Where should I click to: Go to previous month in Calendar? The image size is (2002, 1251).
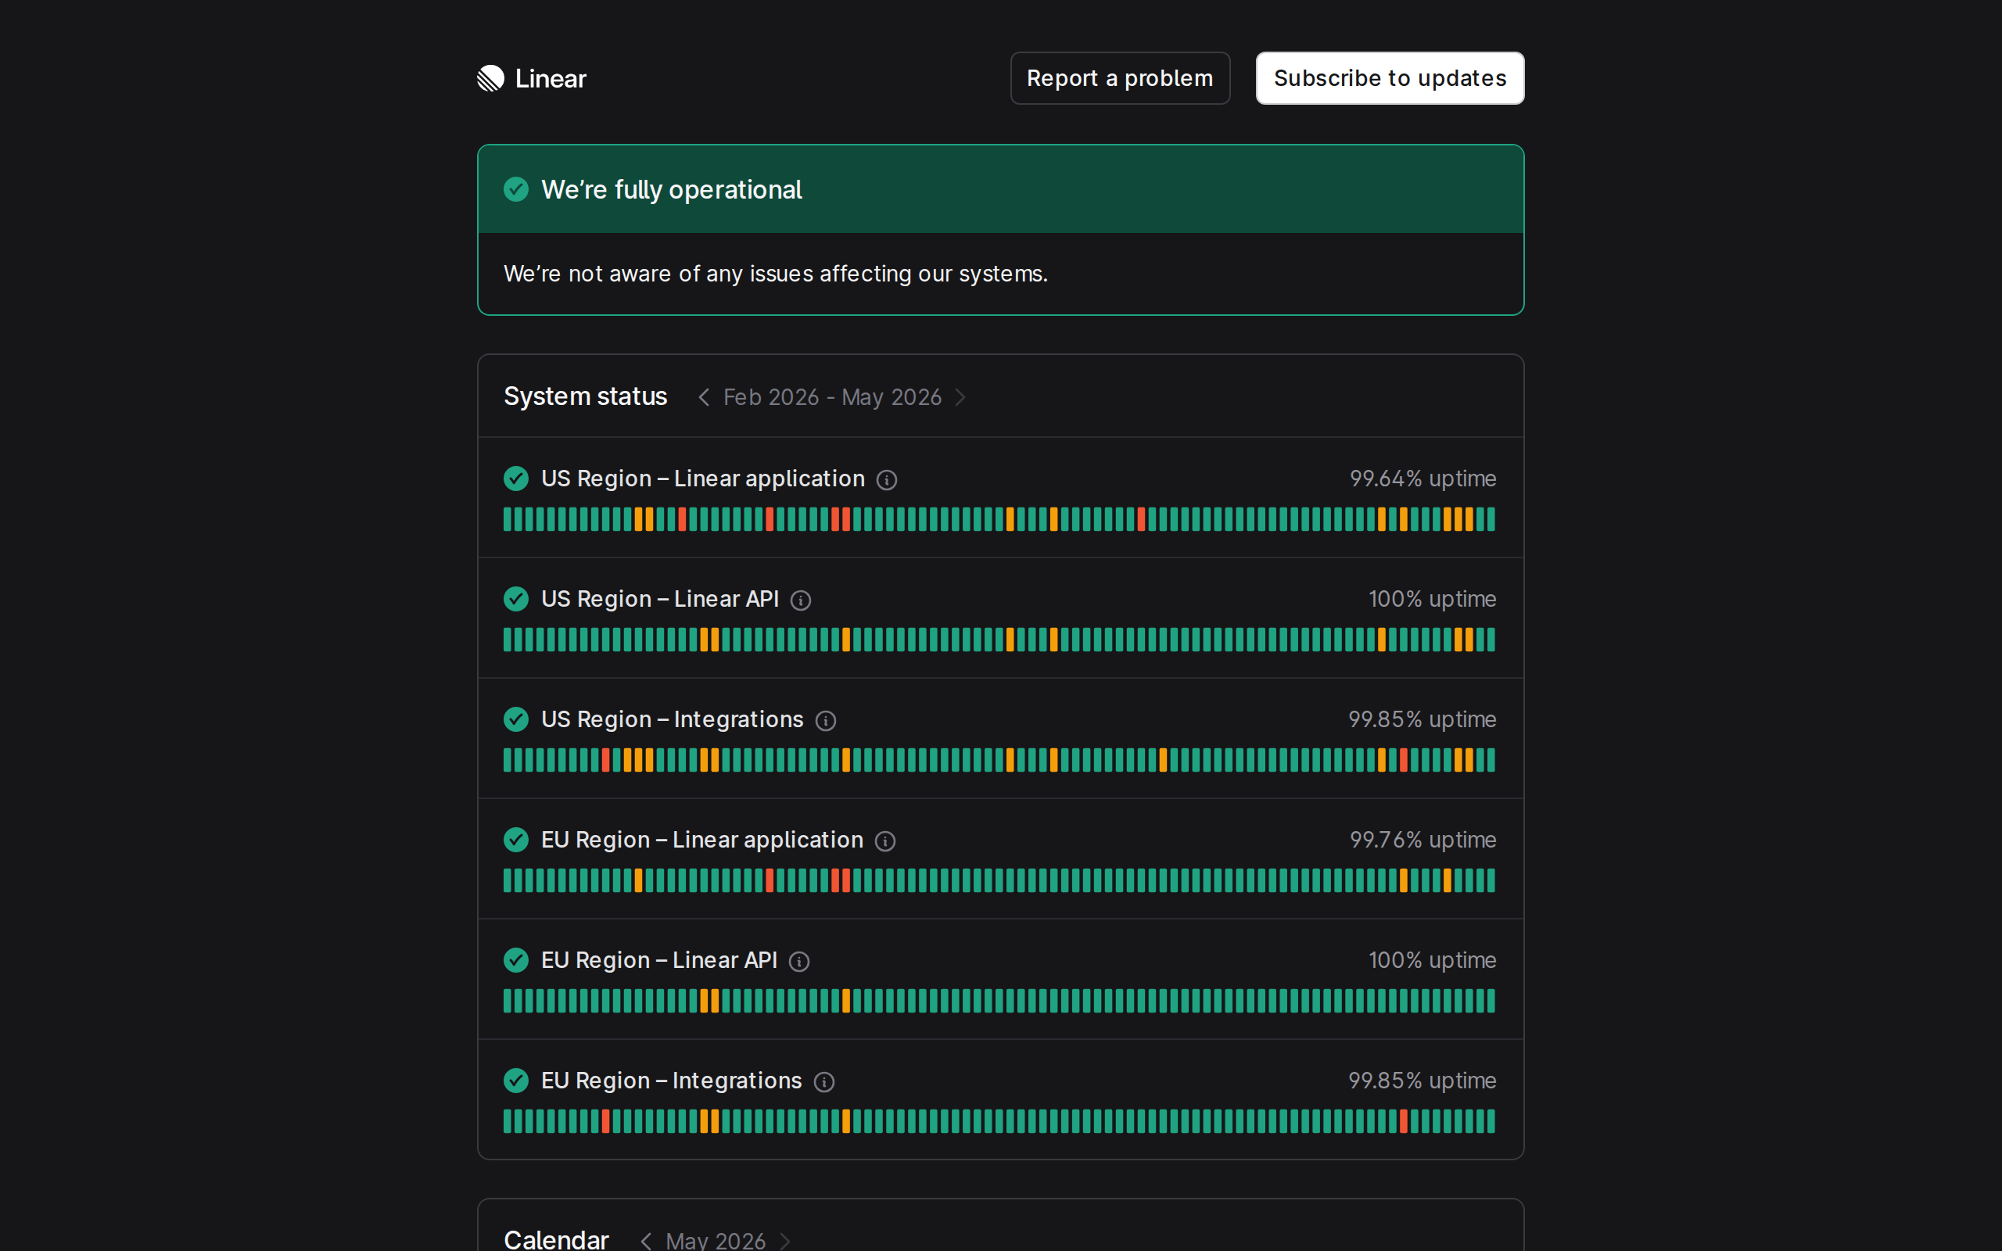pyautogui.click(x=646, y=1240)
